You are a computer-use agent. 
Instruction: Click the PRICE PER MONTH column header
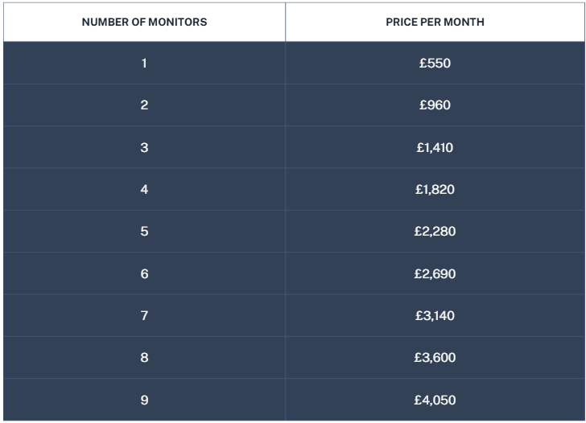pos(435,22)
